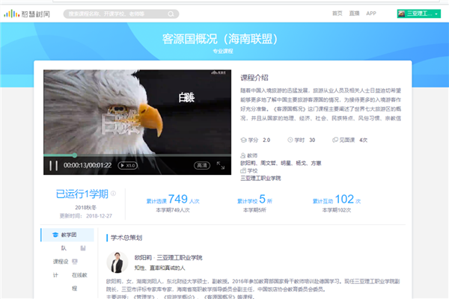Go to 首页 in top navigation

337,13
